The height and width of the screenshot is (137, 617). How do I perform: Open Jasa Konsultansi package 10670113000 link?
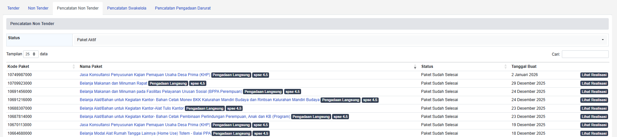[x=145, y=125]
